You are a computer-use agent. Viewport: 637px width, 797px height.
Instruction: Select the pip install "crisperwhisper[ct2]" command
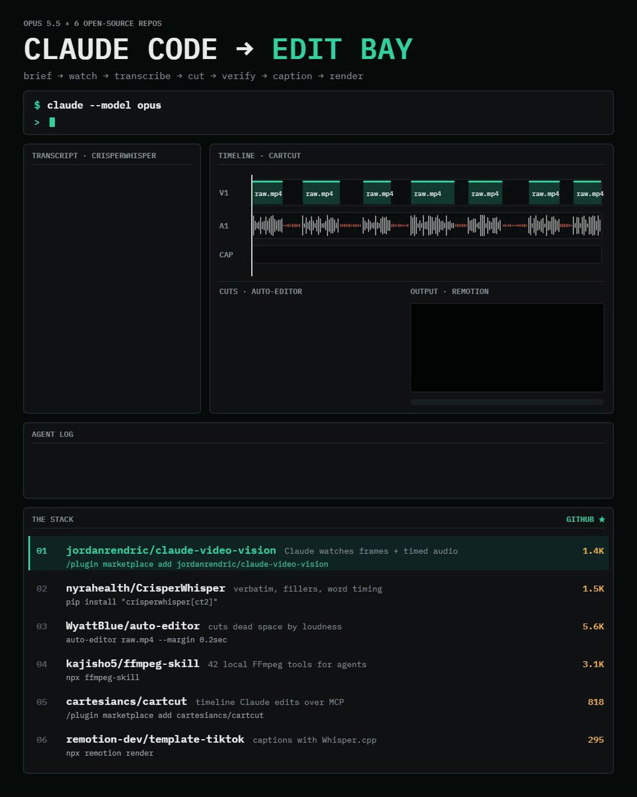pyautogui.click(x=142, y=602)
